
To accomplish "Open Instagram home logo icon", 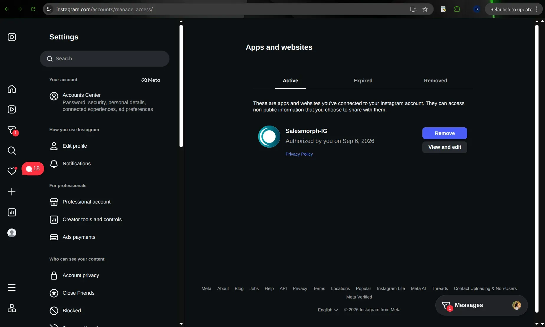I will 12,37.
